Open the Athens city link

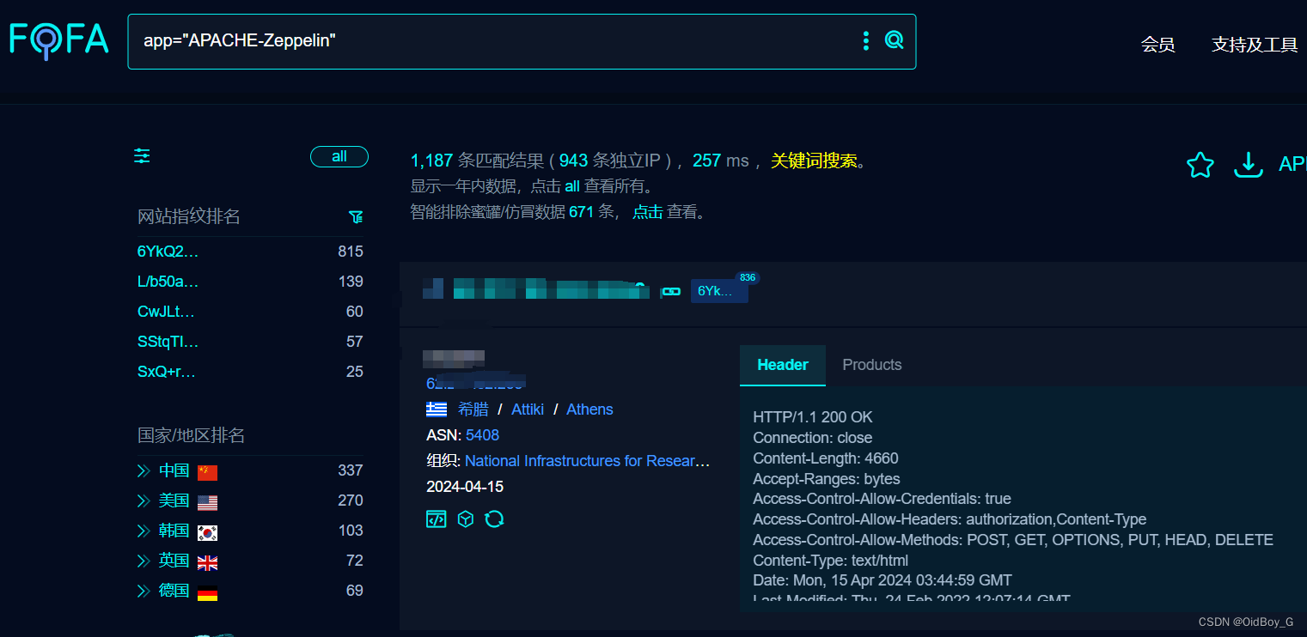[x=589, y=409]
